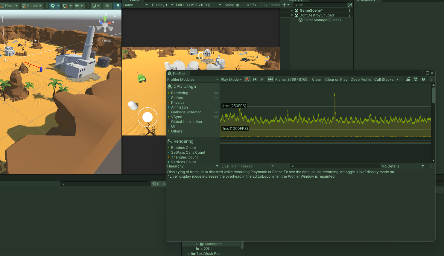Image resolution: width=444 pixels, height=256 pixels.
Task: Toggle 2D view mode in Scene
Action: coord(107,6)
